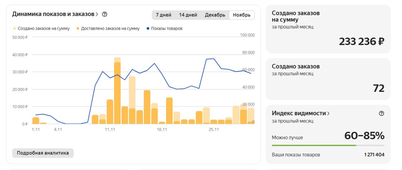
Task: Select the Ноябрь period tab
Action: point(242,15)
